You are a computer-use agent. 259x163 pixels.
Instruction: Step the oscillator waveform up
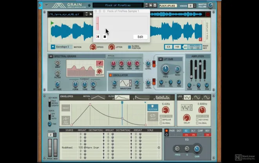[130, 81]
